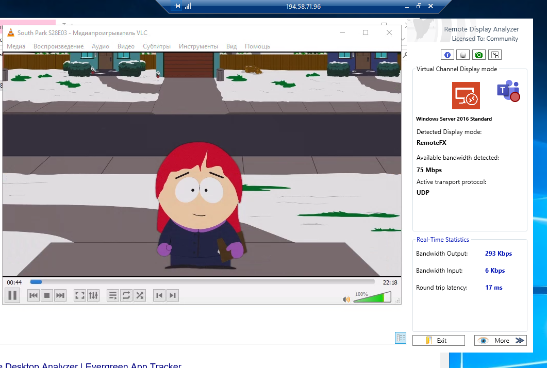
Task: Open the Инструменты menu
Action: [198, 46]
